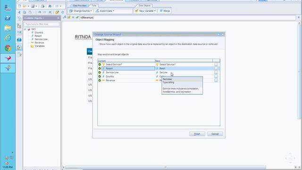Open PowerShell from the taskbar
The width and height of the screenshot is (302, 170).
(8, 18)
